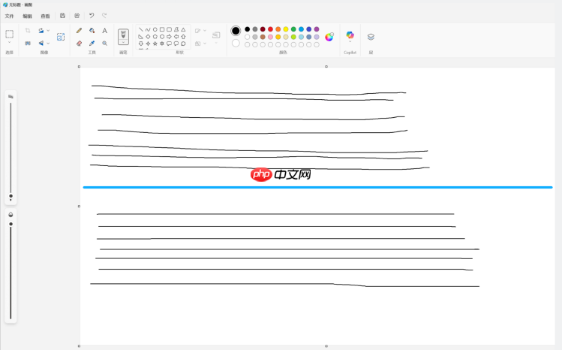Viewport: 562px width, 350px height.
Task: Expand the Selection tool dropdown
Action: [10, 44]
